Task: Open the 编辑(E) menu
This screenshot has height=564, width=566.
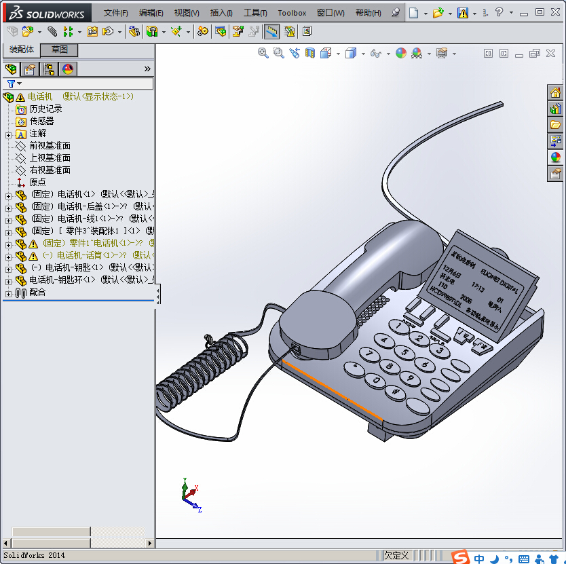Action: (x=151, y=13)
